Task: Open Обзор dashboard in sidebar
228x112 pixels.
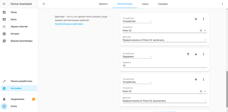Action: (19, 13)
